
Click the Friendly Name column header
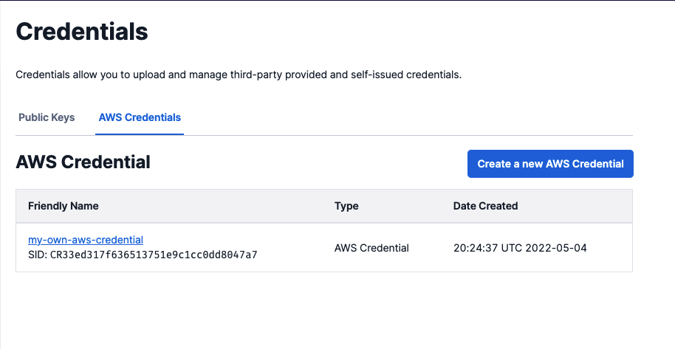(x=64, y=206)
